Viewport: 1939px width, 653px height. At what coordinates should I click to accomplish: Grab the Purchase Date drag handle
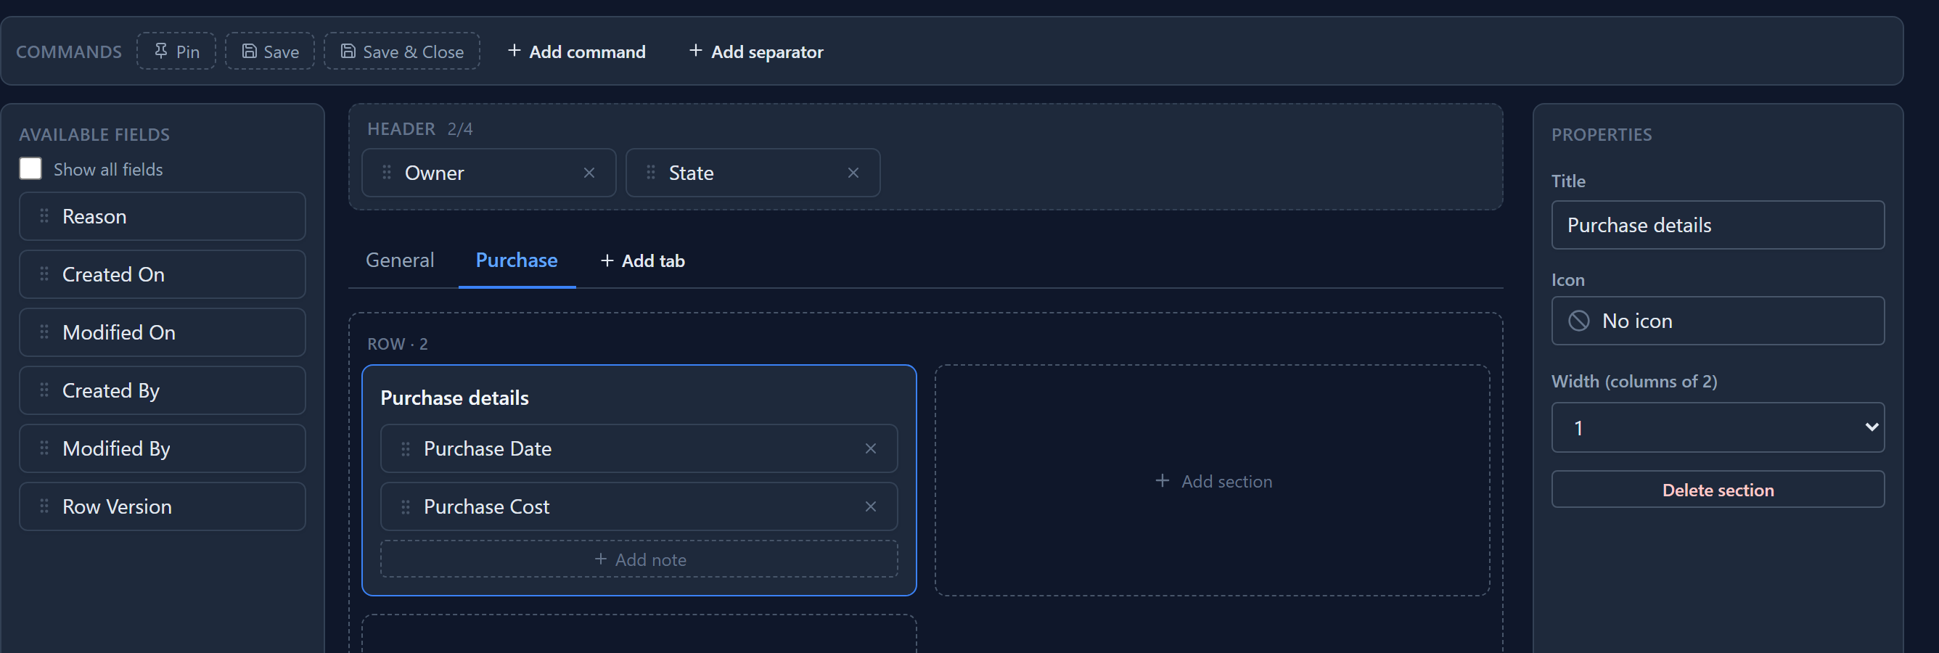406,448
